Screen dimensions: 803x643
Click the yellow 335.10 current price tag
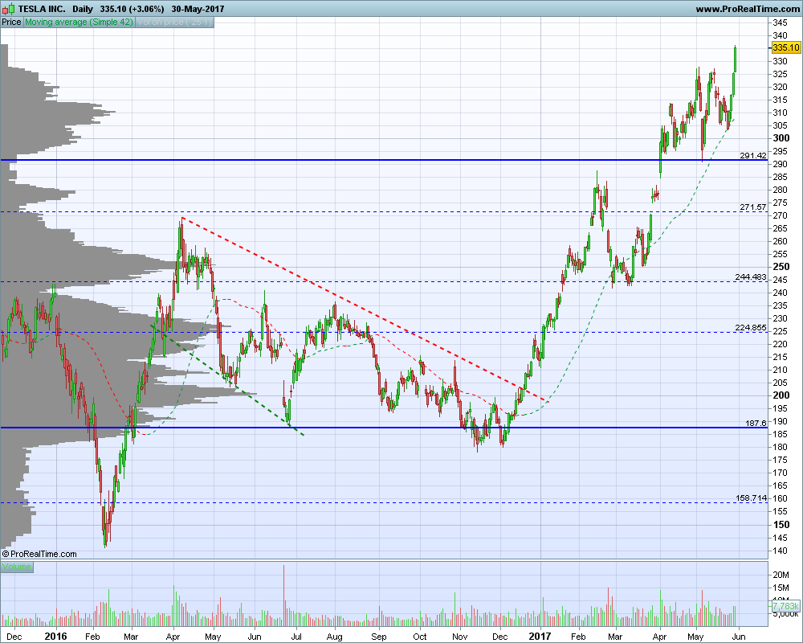786,47
